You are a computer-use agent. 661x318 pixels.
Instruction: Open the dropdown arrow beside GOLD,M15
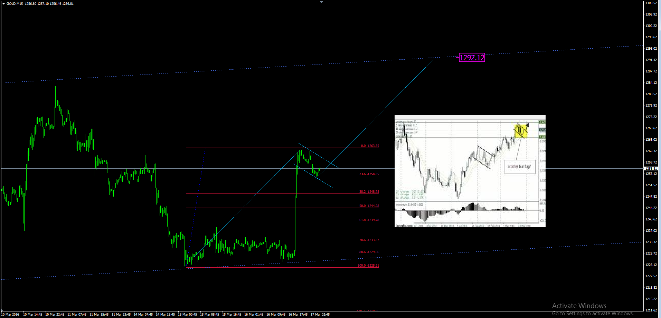[x=3, y=4]
